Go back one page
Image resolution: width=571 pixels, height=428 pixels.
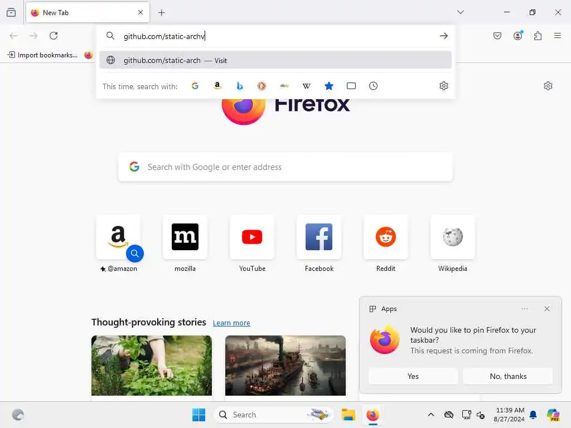click(13, 36)
